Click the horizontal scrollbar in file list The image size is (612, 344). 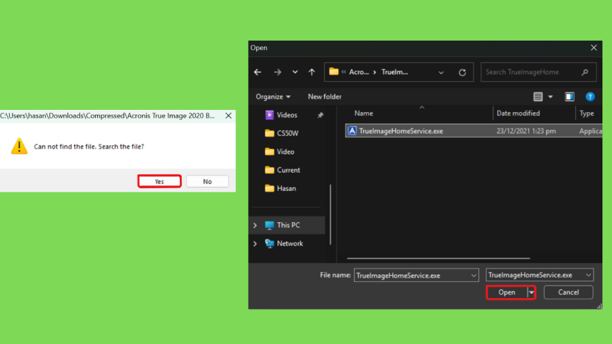pos(438,258)
